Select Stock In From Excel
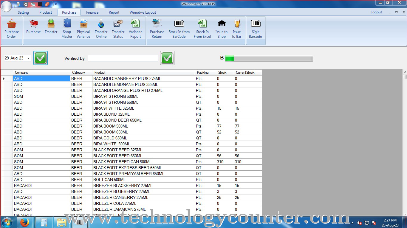This screenshot has height=228, width=407. 202,29
